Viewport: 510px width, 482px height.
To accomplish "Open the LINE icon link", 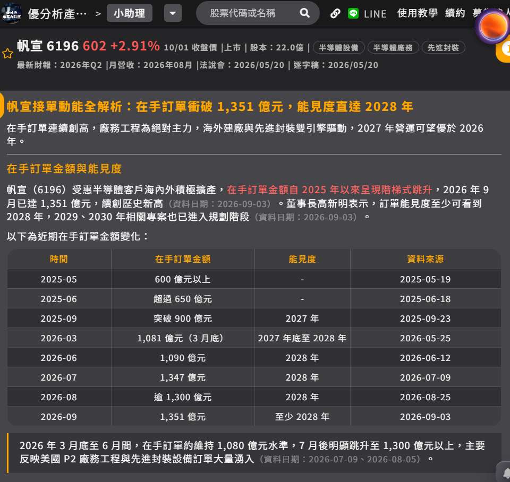I will pos(353,13).
